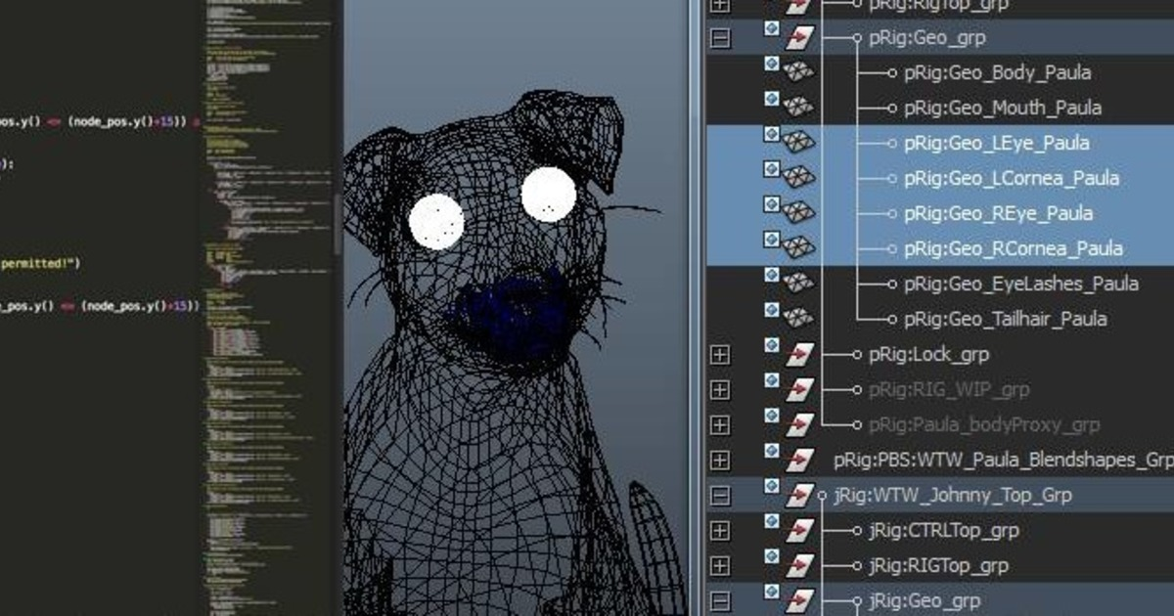The width and height of the screenshot is (1174, 616).
Task: Select jRig:CTRLTop_grp label
Action: click(943, 530)
